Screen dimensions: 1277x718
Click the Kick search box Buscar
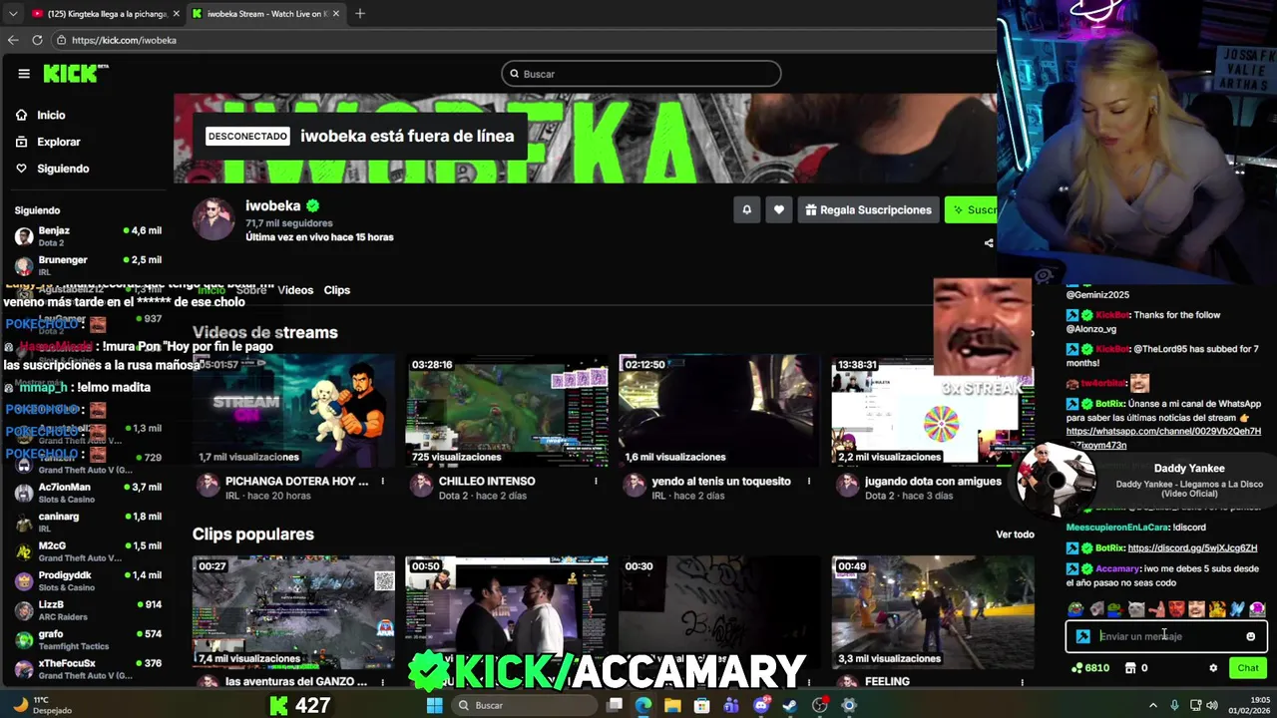tap(641, 74)
